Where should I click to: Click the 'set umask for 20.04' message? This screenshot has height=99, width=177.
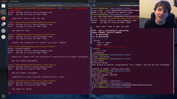[22, 89]
